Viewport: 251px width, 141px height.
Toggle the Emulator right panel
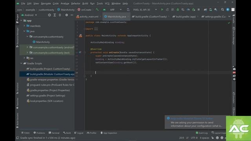pyautogui.click(x=234, y=98)
